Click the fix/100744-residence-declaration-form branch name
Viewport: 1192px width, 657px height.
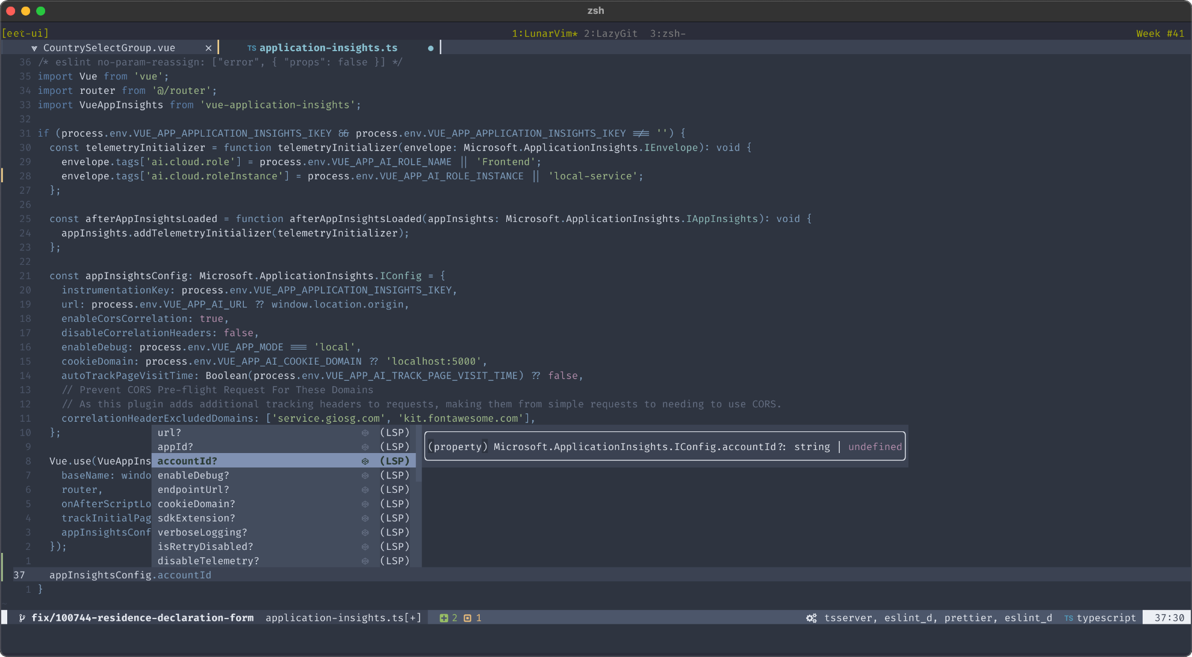tap(142, 618)
